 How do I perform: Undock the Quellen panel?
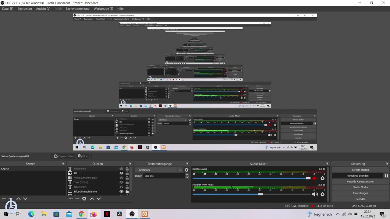pyautogui.click(x=130, y=164)
